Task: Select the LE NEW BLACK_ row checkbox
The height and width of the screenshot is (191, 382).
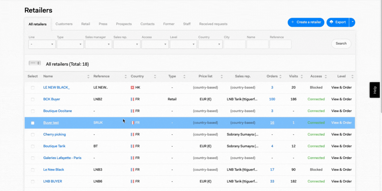Action: tap(32, 88)
